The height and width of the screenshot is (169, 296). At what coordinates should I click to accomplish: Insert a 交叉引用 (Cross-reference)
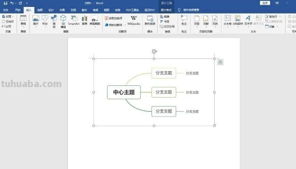(x=167, y=26)
